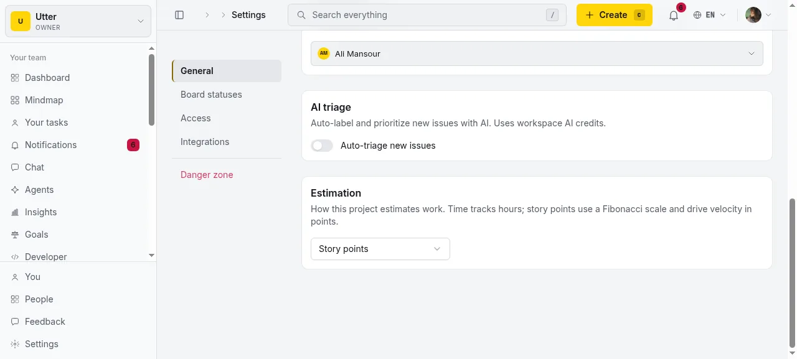This screenshot has height=359, width=797.
Task: Go to the People page link
Action: [x=75, y=299]
